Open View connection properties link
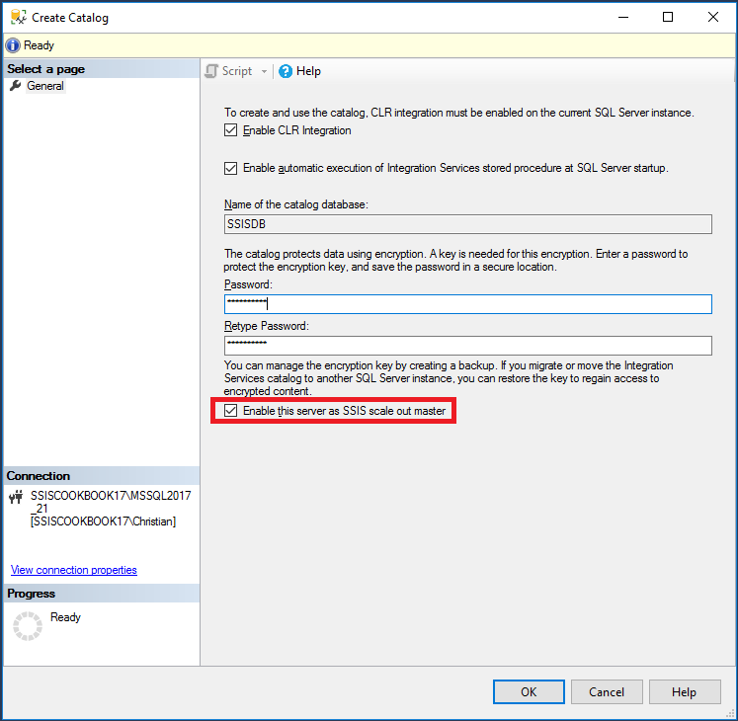738x721 pixels. point(74,570)
